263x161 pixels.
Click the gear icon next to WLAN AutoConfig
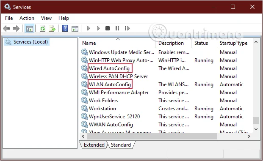[85, 84]
